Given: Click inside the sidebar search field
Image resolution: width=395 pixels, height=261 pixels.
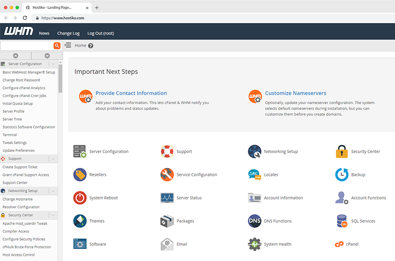Looking at the screenshot, I should click(26, 45).
